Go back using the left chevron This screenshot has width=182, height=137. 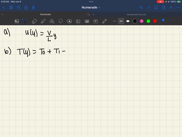[4, 8]
